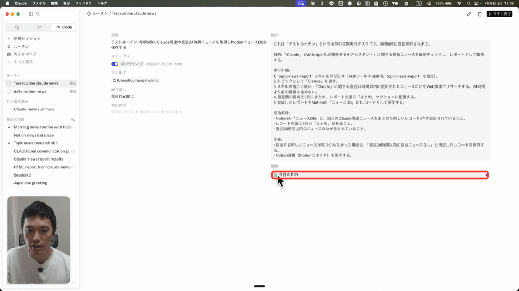
Task: Click the instructions text box under 指示
Action: tap(380, 100)
